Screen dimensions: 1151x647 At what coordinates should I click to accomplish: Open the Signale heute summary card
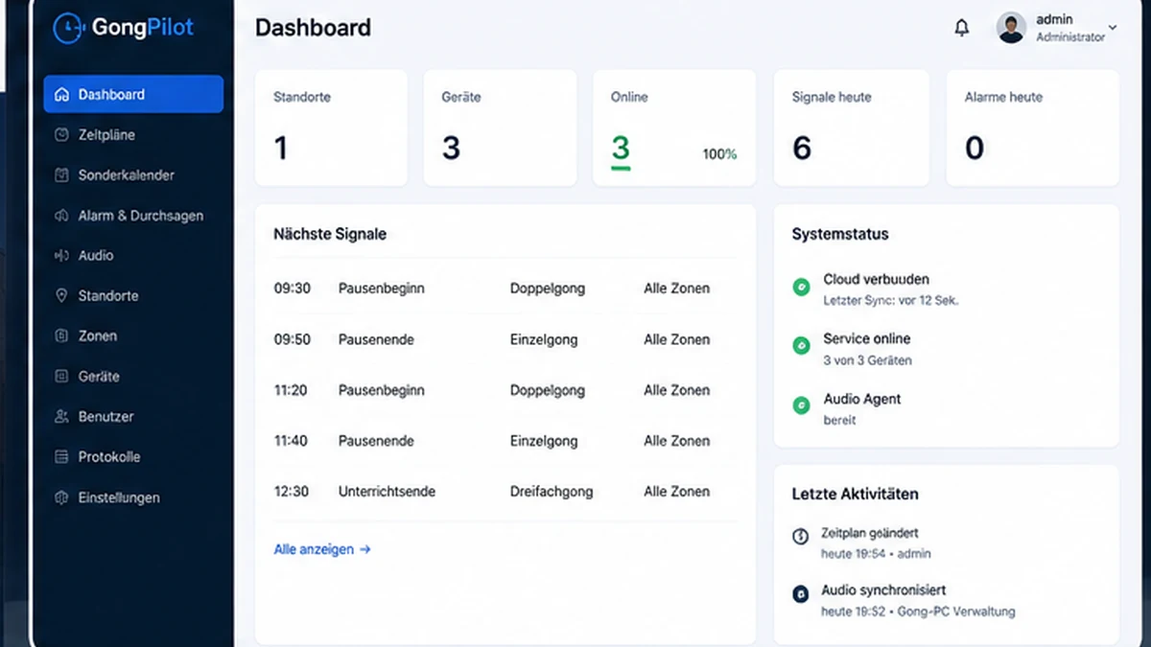(x=852, y=127)
